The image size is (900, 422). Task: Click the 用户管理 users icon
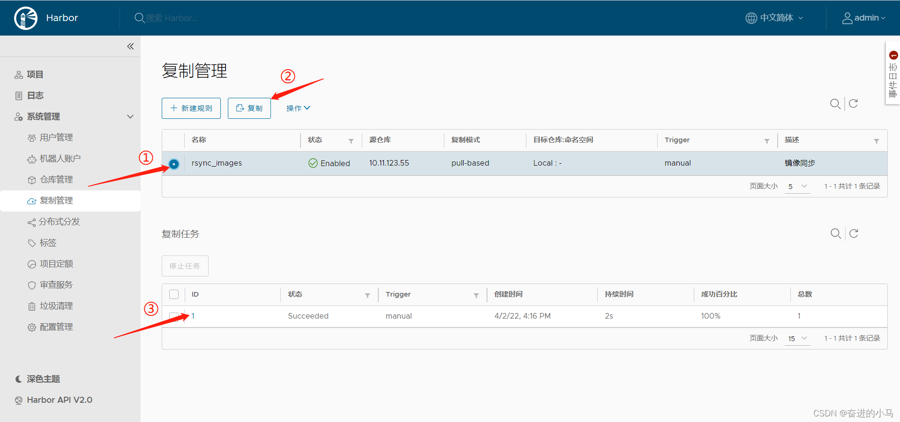(32, 138)
